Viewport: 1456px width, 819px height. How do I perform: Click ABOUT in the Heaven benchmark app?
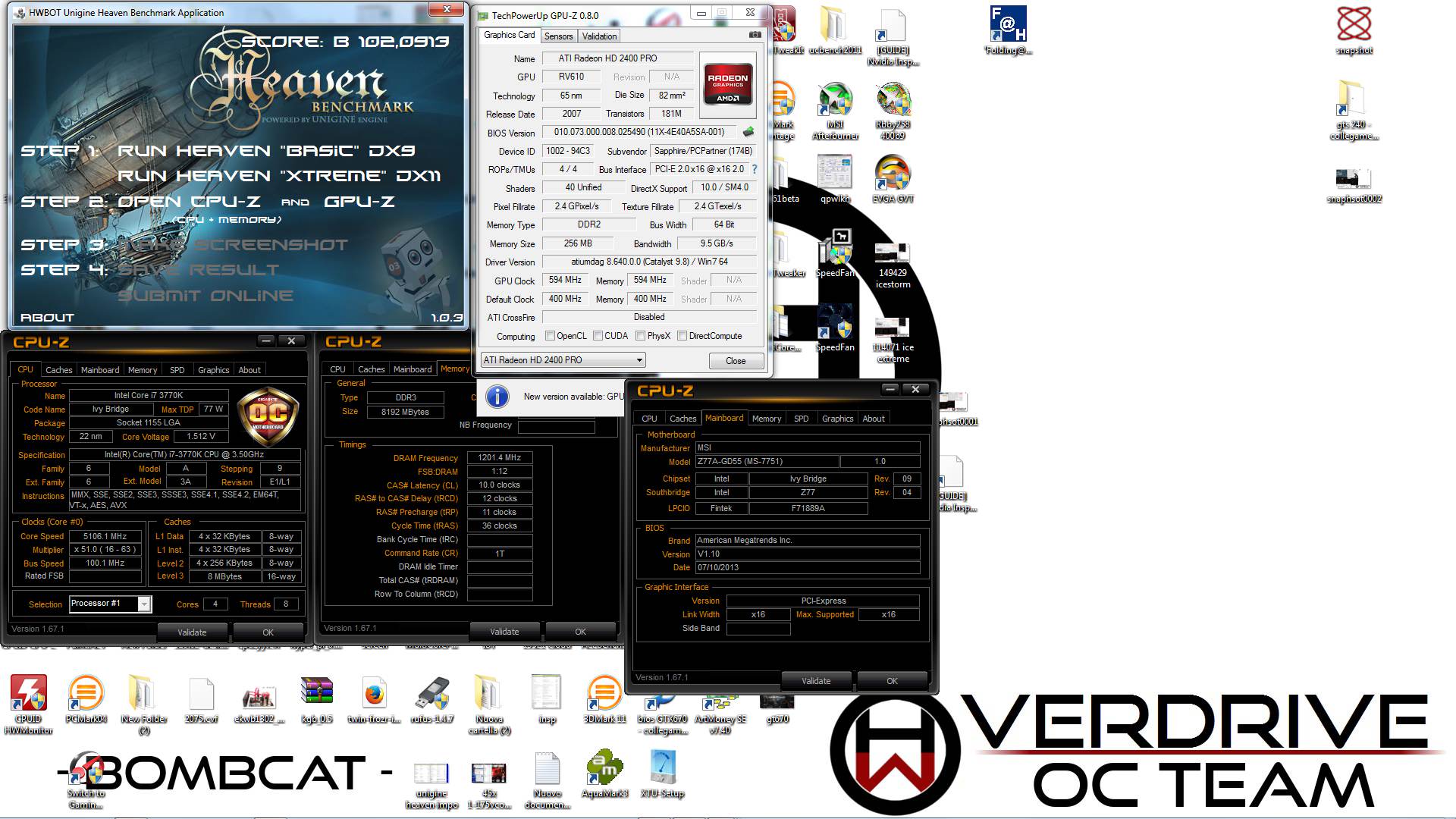(47, 318)
